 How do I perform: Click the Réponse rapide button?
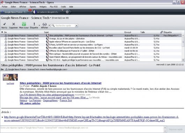[x=176, y=130]
